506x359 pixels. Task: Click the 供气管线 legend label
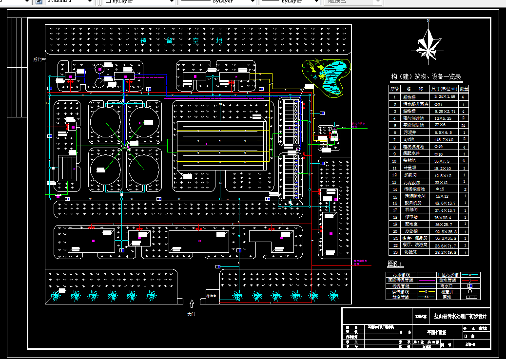[x=401, y=292]
